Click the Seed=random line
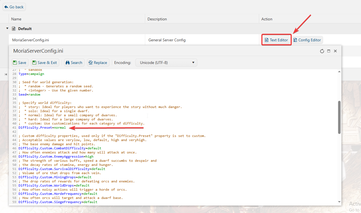Viewport: 361px width, 213px height. [x=29, y=95]
